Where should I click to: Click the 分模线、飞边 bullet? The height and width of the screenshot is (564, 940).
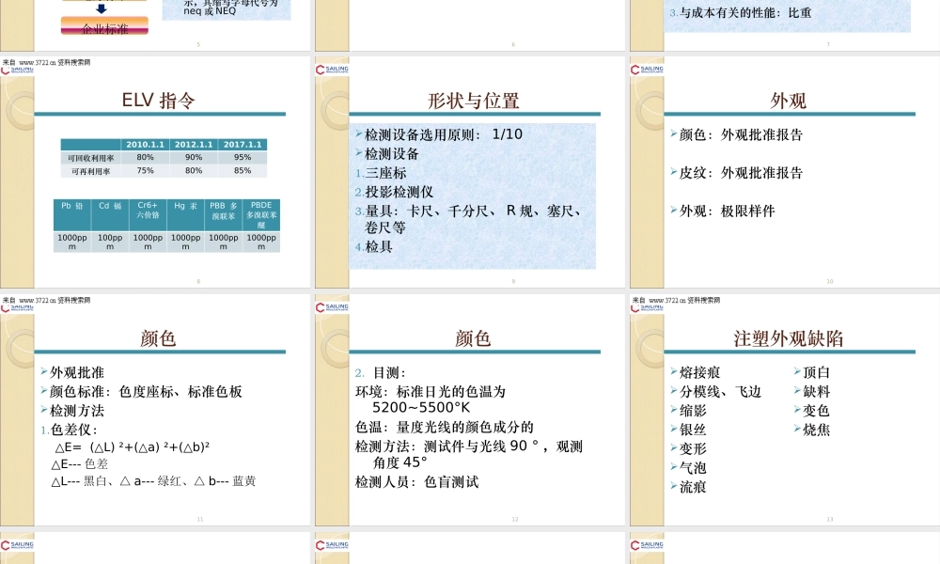tap(715, 392)
